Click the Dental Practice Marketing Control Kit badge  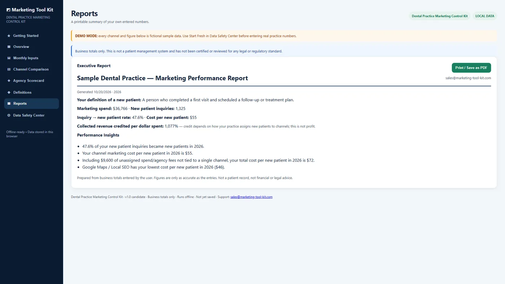pos(440,16)
